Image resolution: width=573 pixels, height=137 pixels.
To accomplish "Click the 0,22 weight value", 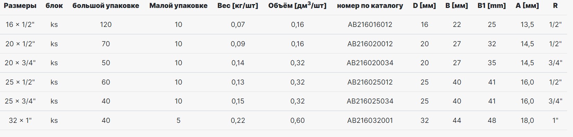I will point(238,120).
